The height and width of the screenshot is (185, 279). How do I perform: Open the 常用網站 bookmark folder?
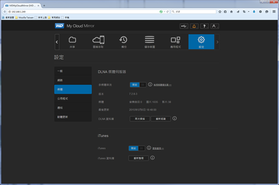pos(54,17)
